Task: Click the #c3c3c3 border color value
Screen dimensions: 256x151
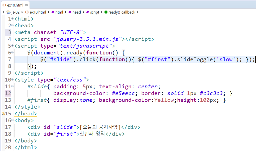Action: click(211, 93)
